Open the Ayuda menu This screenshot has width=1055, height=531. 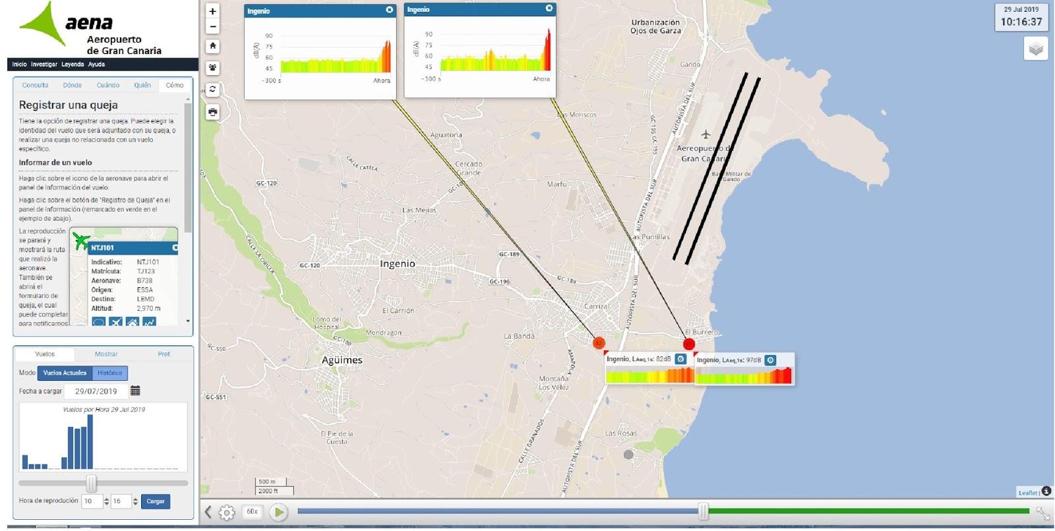click(x=96, y=65)
